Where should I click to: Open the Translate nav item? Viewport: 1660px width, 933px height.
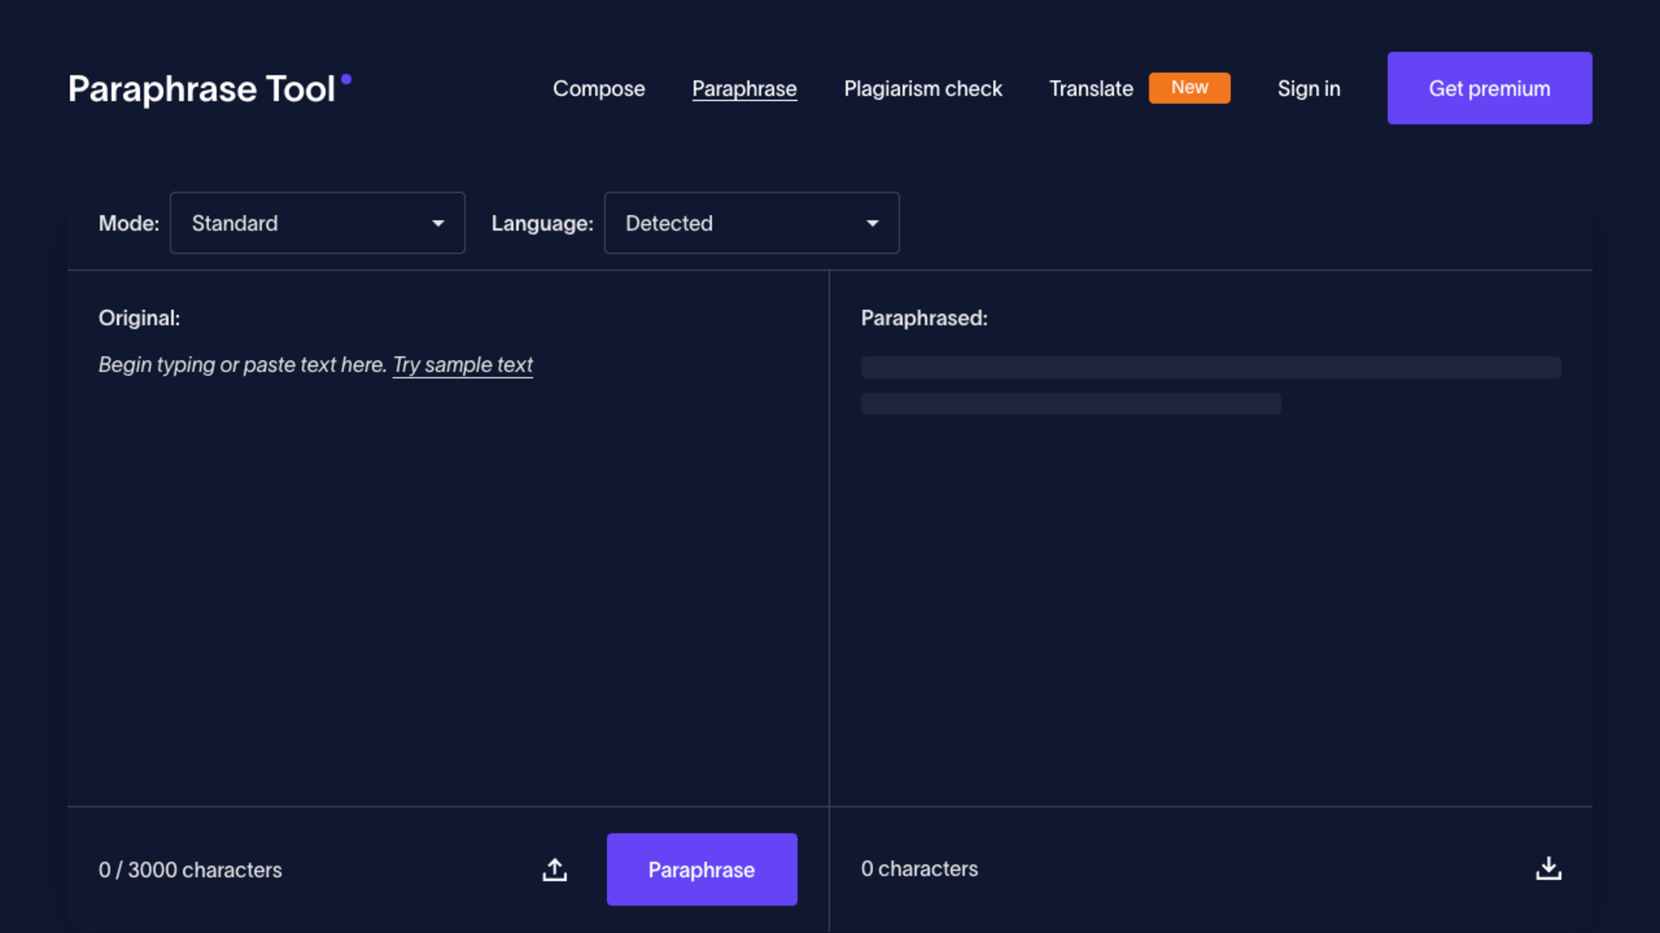tap(1091, 89)
